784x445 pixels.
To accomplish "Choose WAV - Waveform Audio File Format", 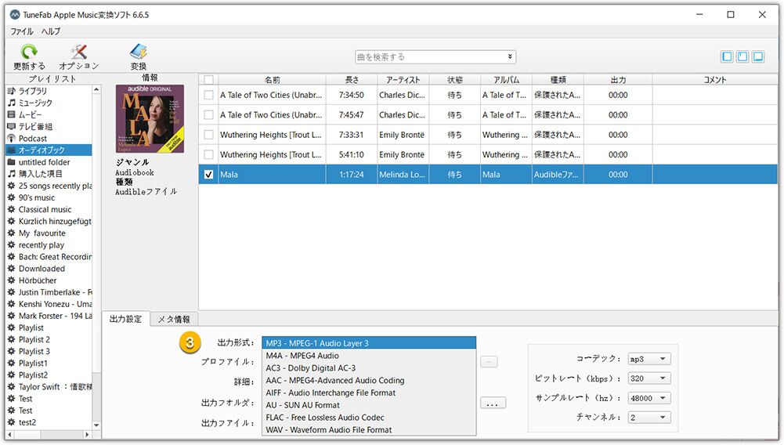I will tap(368, 430).
